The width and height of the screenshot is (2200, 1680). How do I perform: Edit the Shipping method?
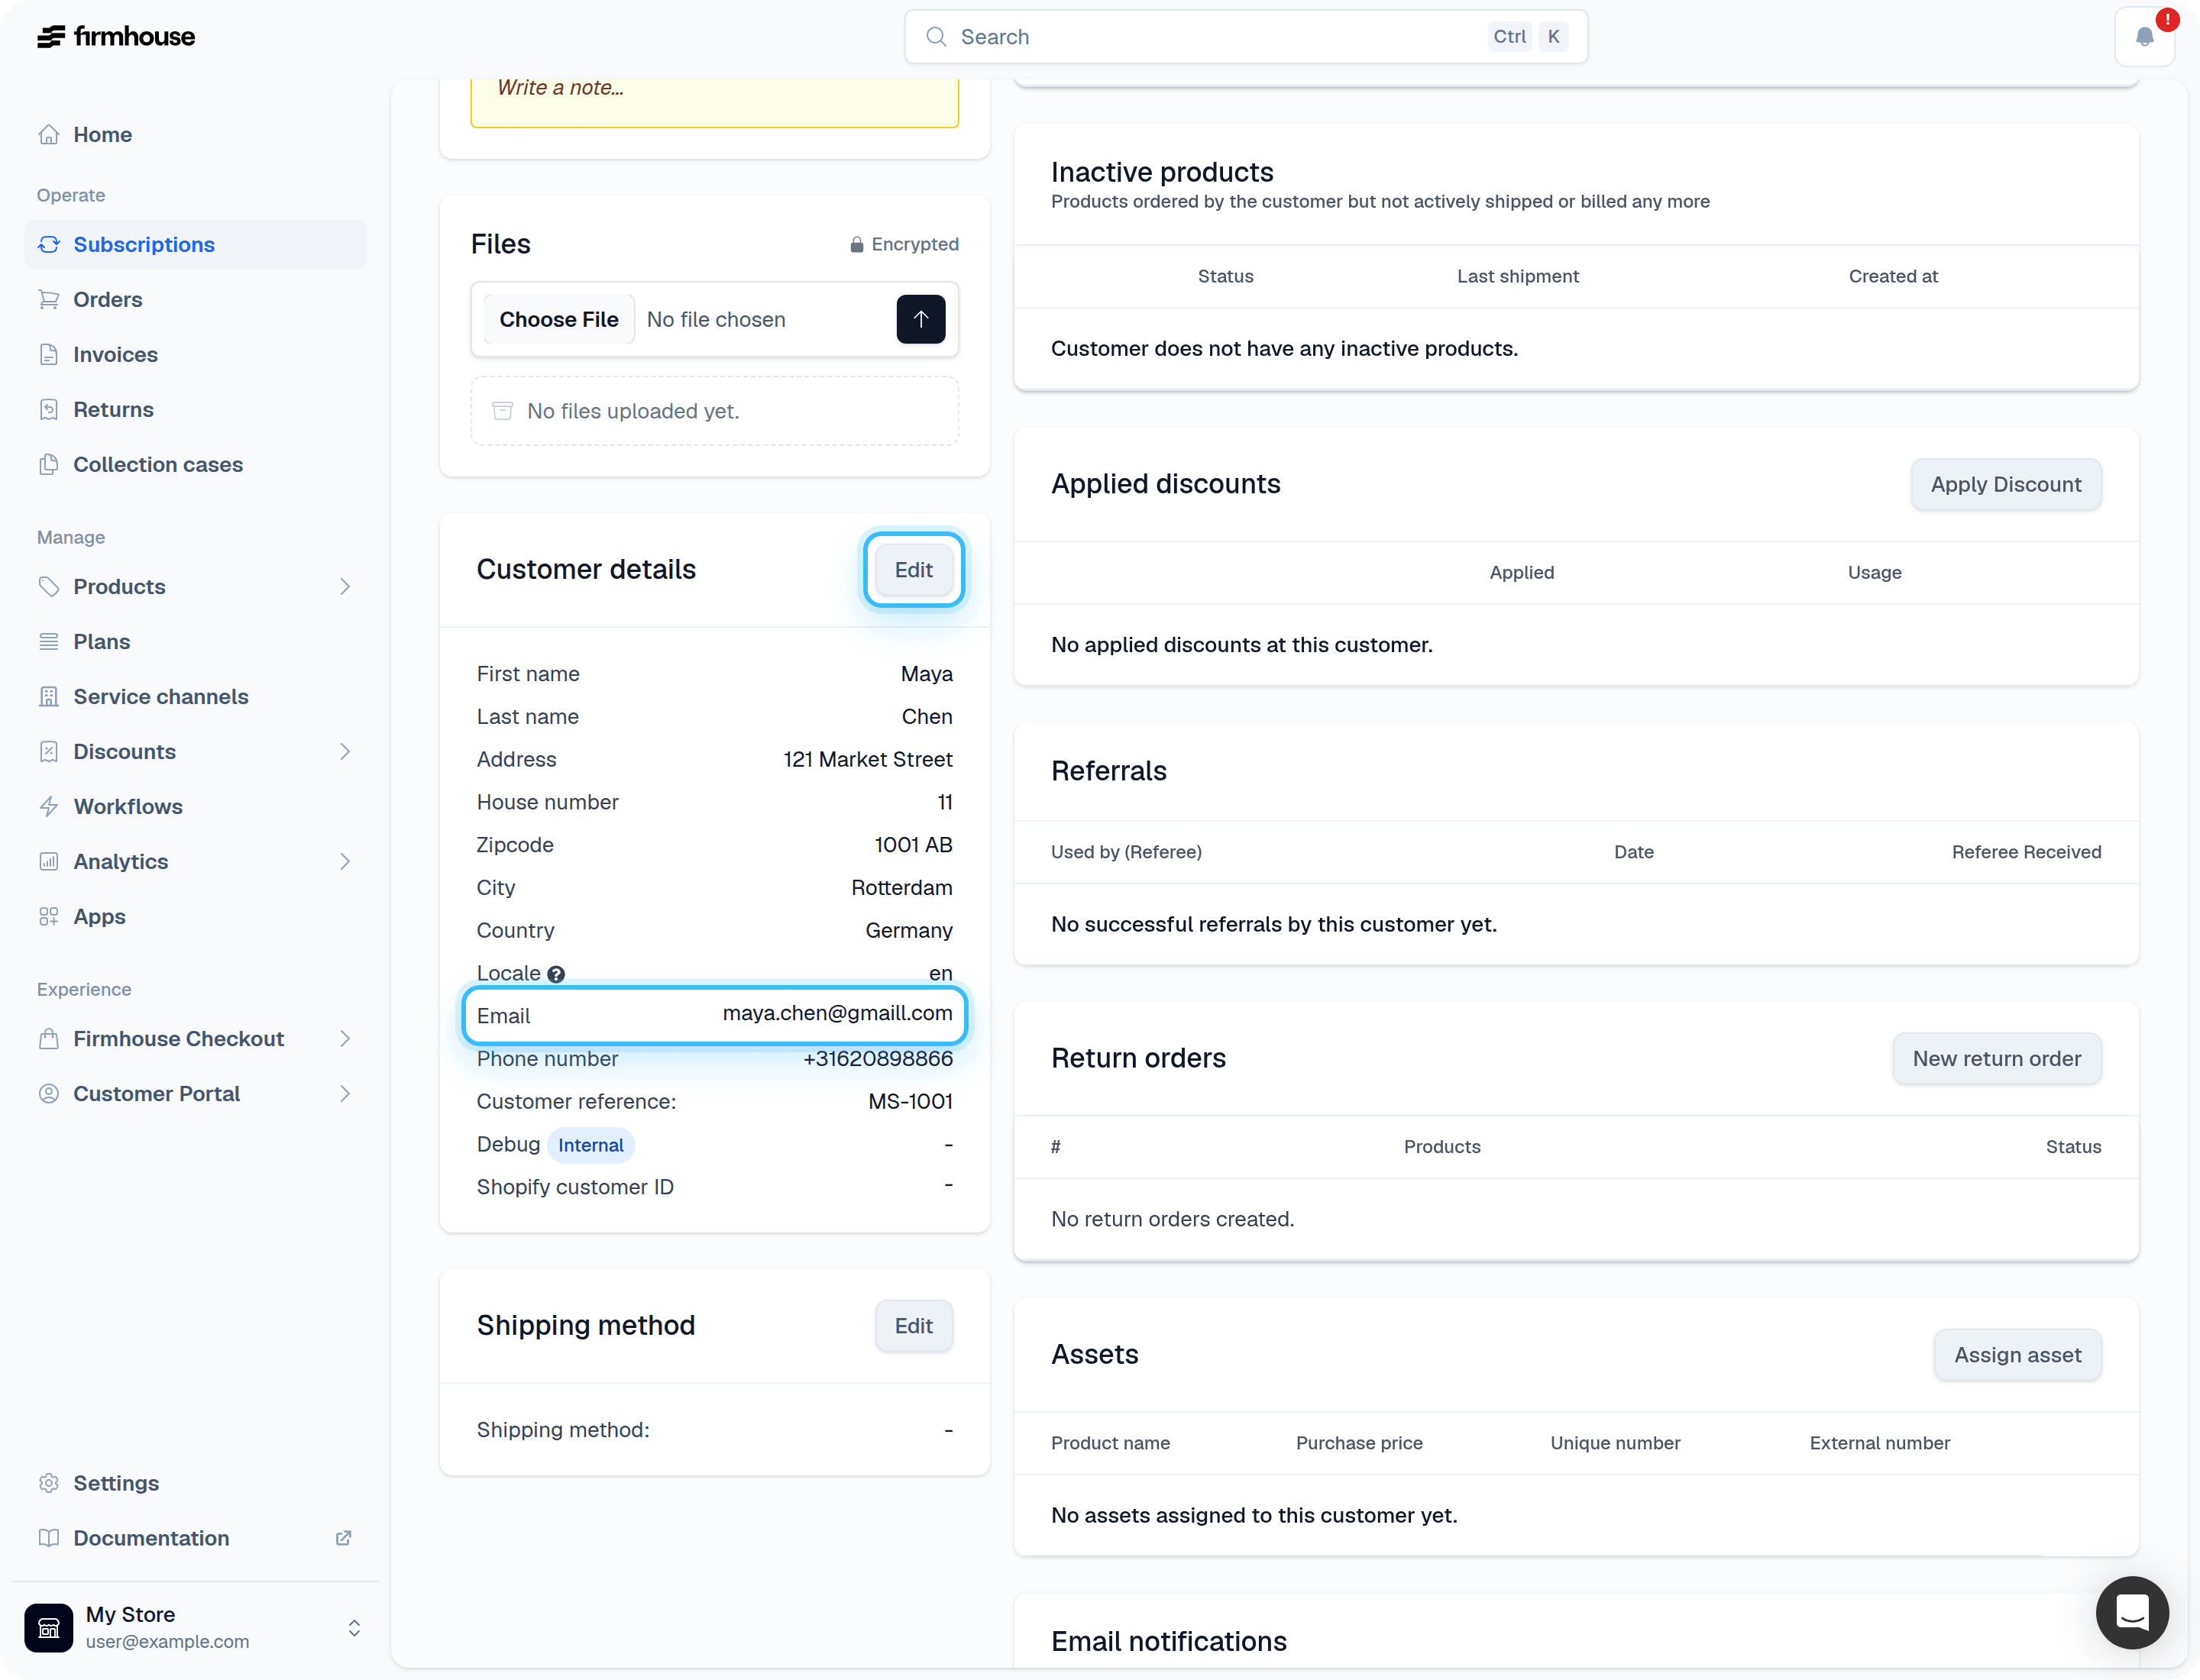coord(914,1325)
